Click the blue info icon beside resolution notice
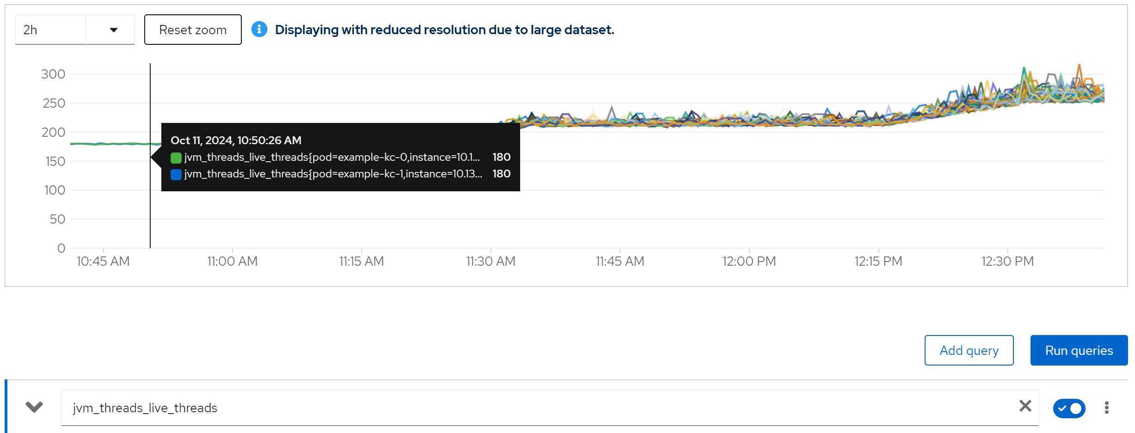The height and width of the screenshot is (433, 1135). point(259,30)
